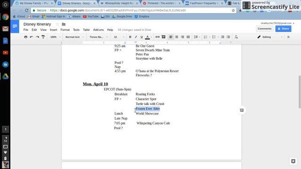This screenshot has height=169, width=301.
Task: Open the Google Drive bookmark
Action: pos(122,16)
